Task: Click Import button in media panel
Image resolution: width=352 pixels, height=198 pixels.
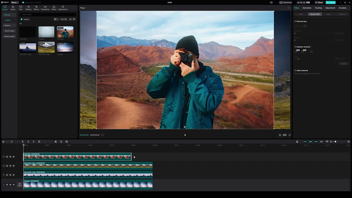Action: pos(25,19)
